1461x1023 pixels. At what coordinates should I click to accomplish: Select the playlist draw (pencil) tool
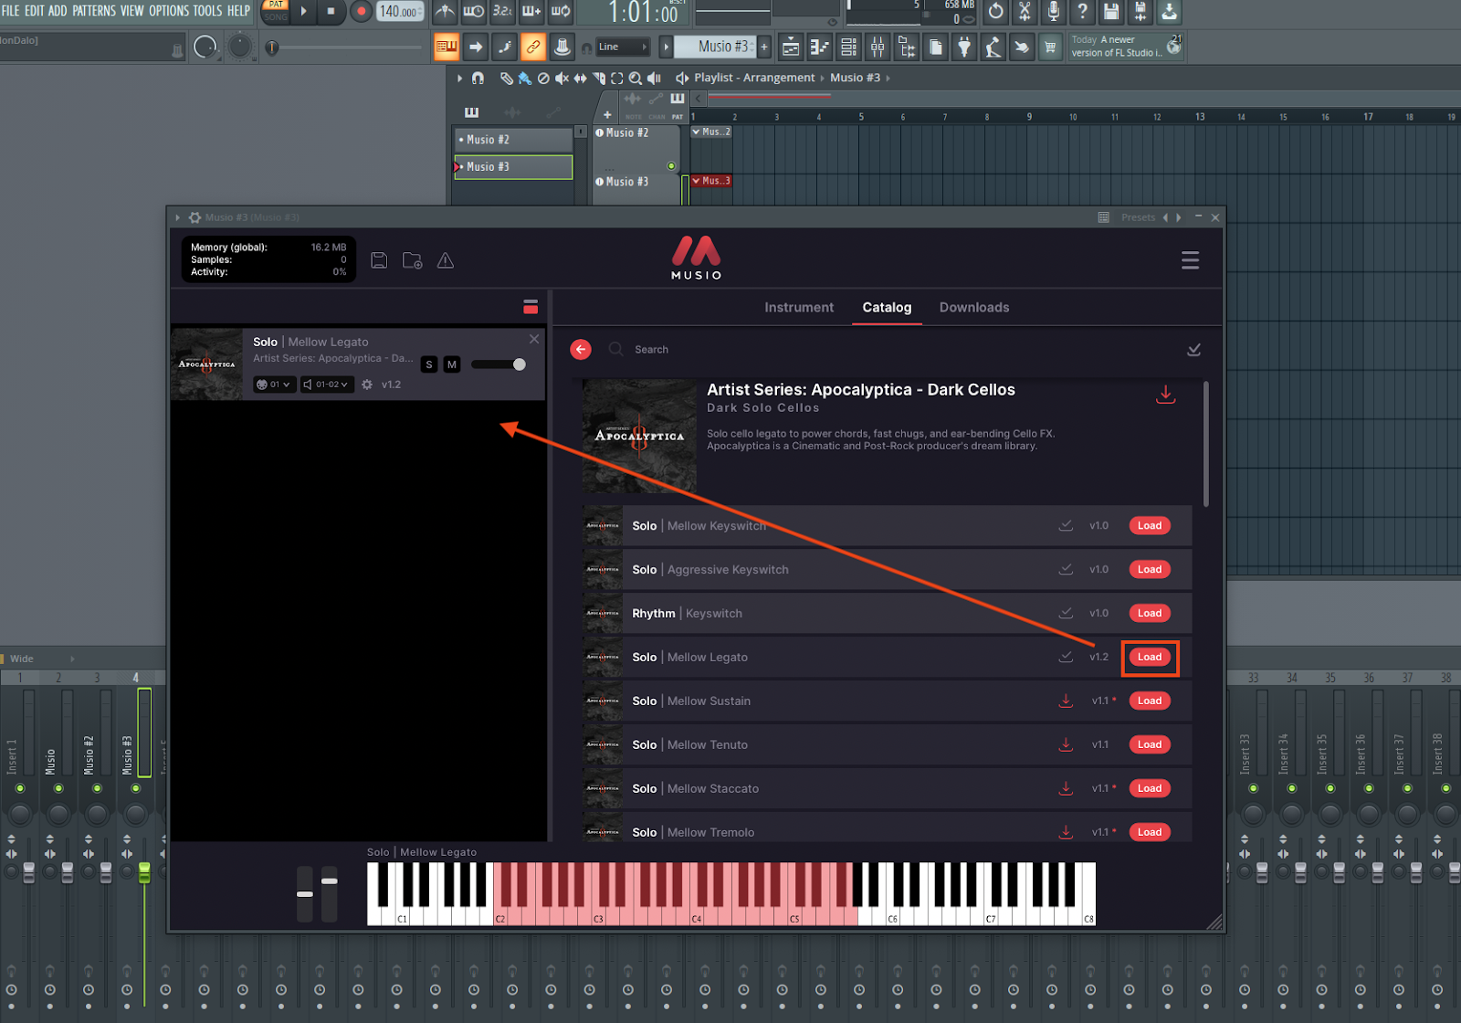pyautogui.click(x=507, y=79)
